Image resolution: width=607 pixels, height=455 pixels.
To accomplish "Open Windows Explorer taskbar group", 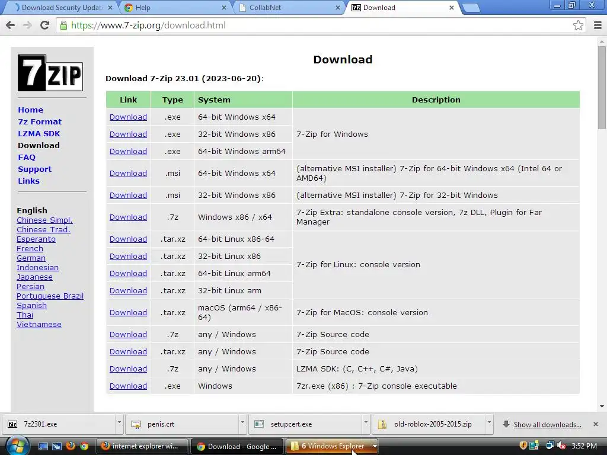I will [329, 446].
